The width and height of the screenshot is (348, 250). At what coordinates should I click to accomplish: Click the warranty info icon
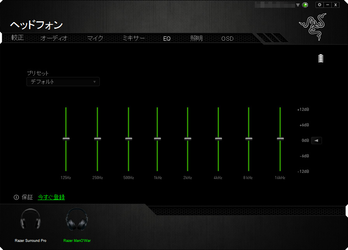[16, 197]
